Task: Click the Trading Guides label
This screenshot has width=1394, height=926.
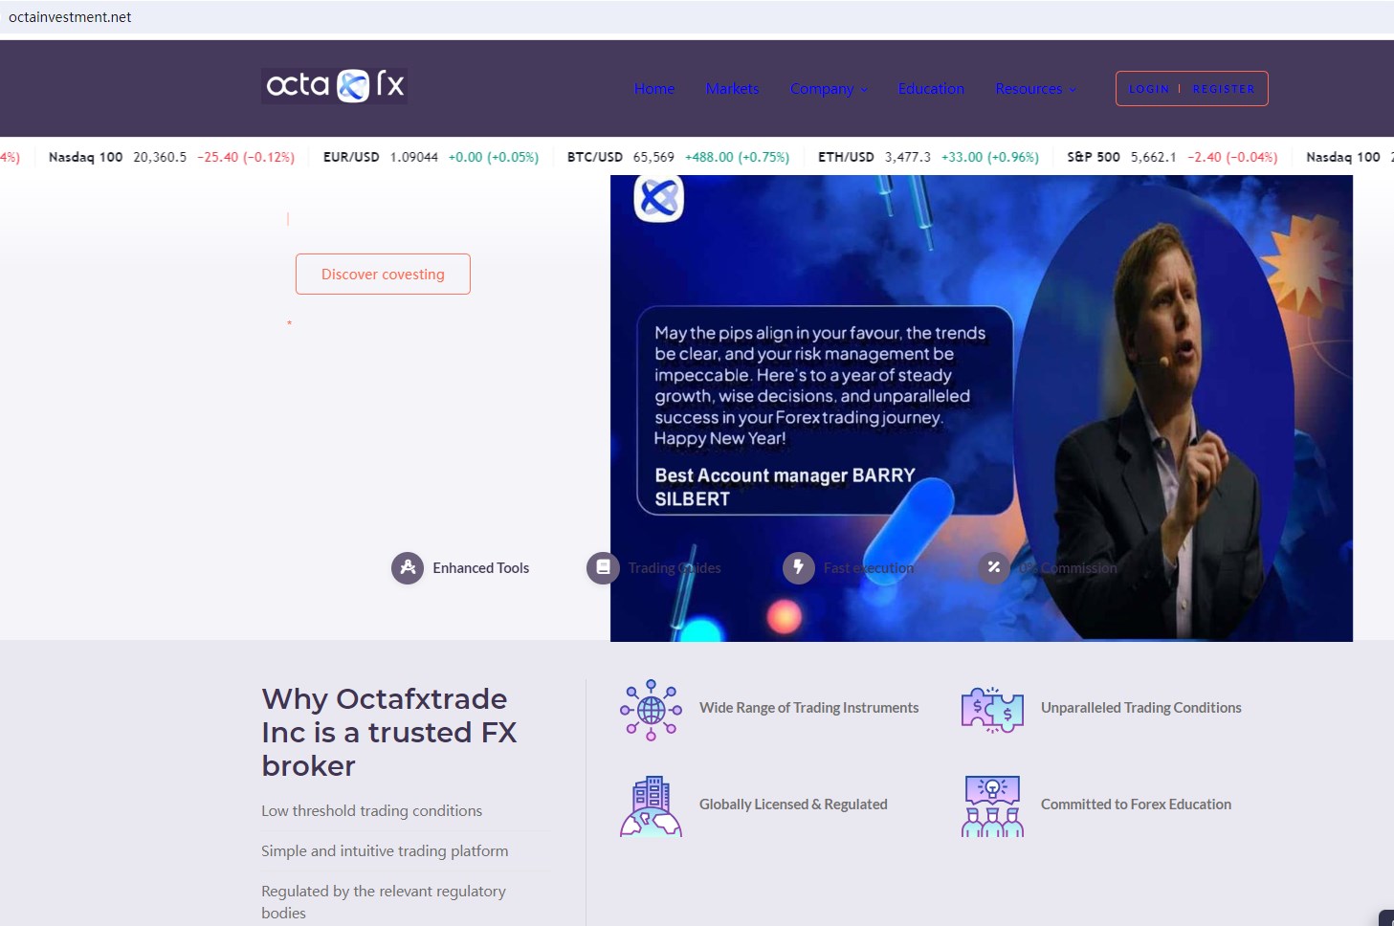Action: point(675,568)
